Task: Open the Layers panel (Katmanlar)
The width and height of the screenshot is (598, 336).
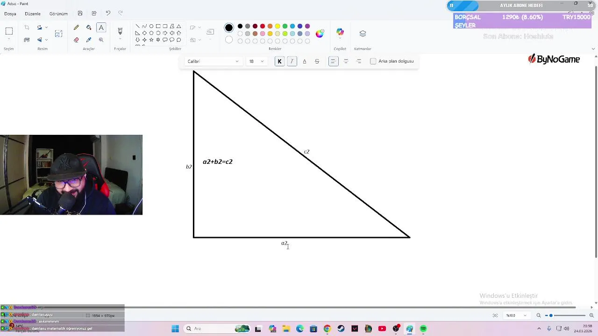Action: coord(363,34)
